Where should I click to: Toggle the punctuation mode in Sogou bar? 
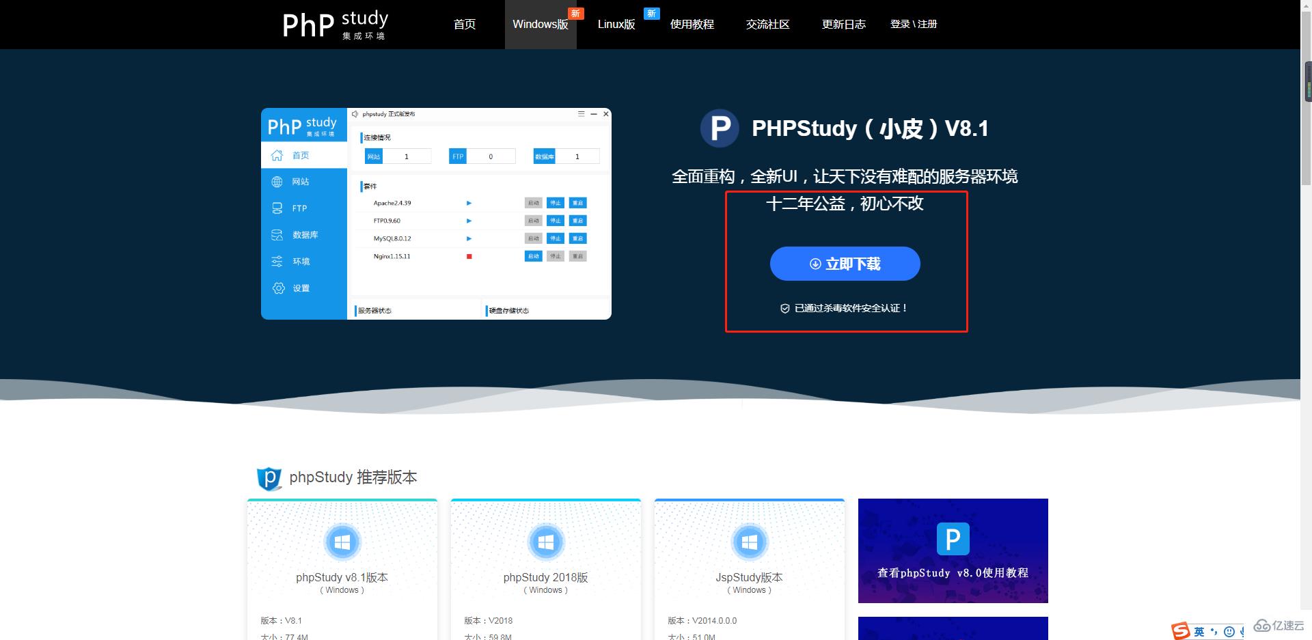[1214, 632]
